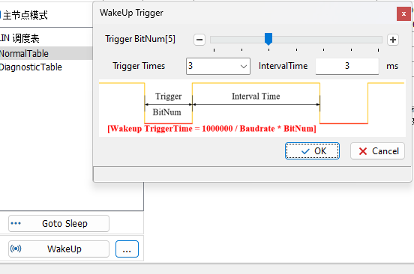414x274 pixels.
Task: Confirm WakeUp Trigger with OK button
Action: click(x=312, y=151)
